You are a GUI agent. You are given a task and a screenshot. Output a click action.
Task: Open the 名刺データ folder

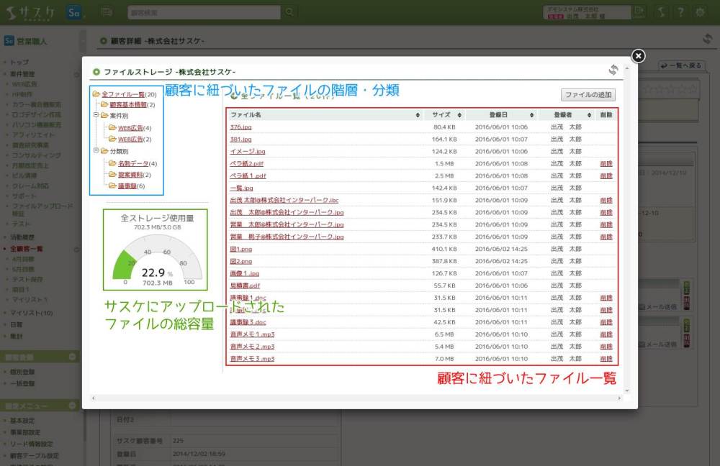pos(130,163)
